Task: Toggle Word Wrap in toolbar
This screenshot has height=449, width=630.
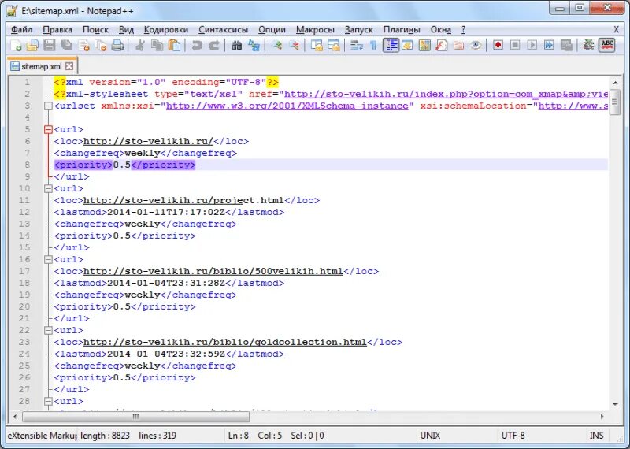Action: (x=357, y=45)
